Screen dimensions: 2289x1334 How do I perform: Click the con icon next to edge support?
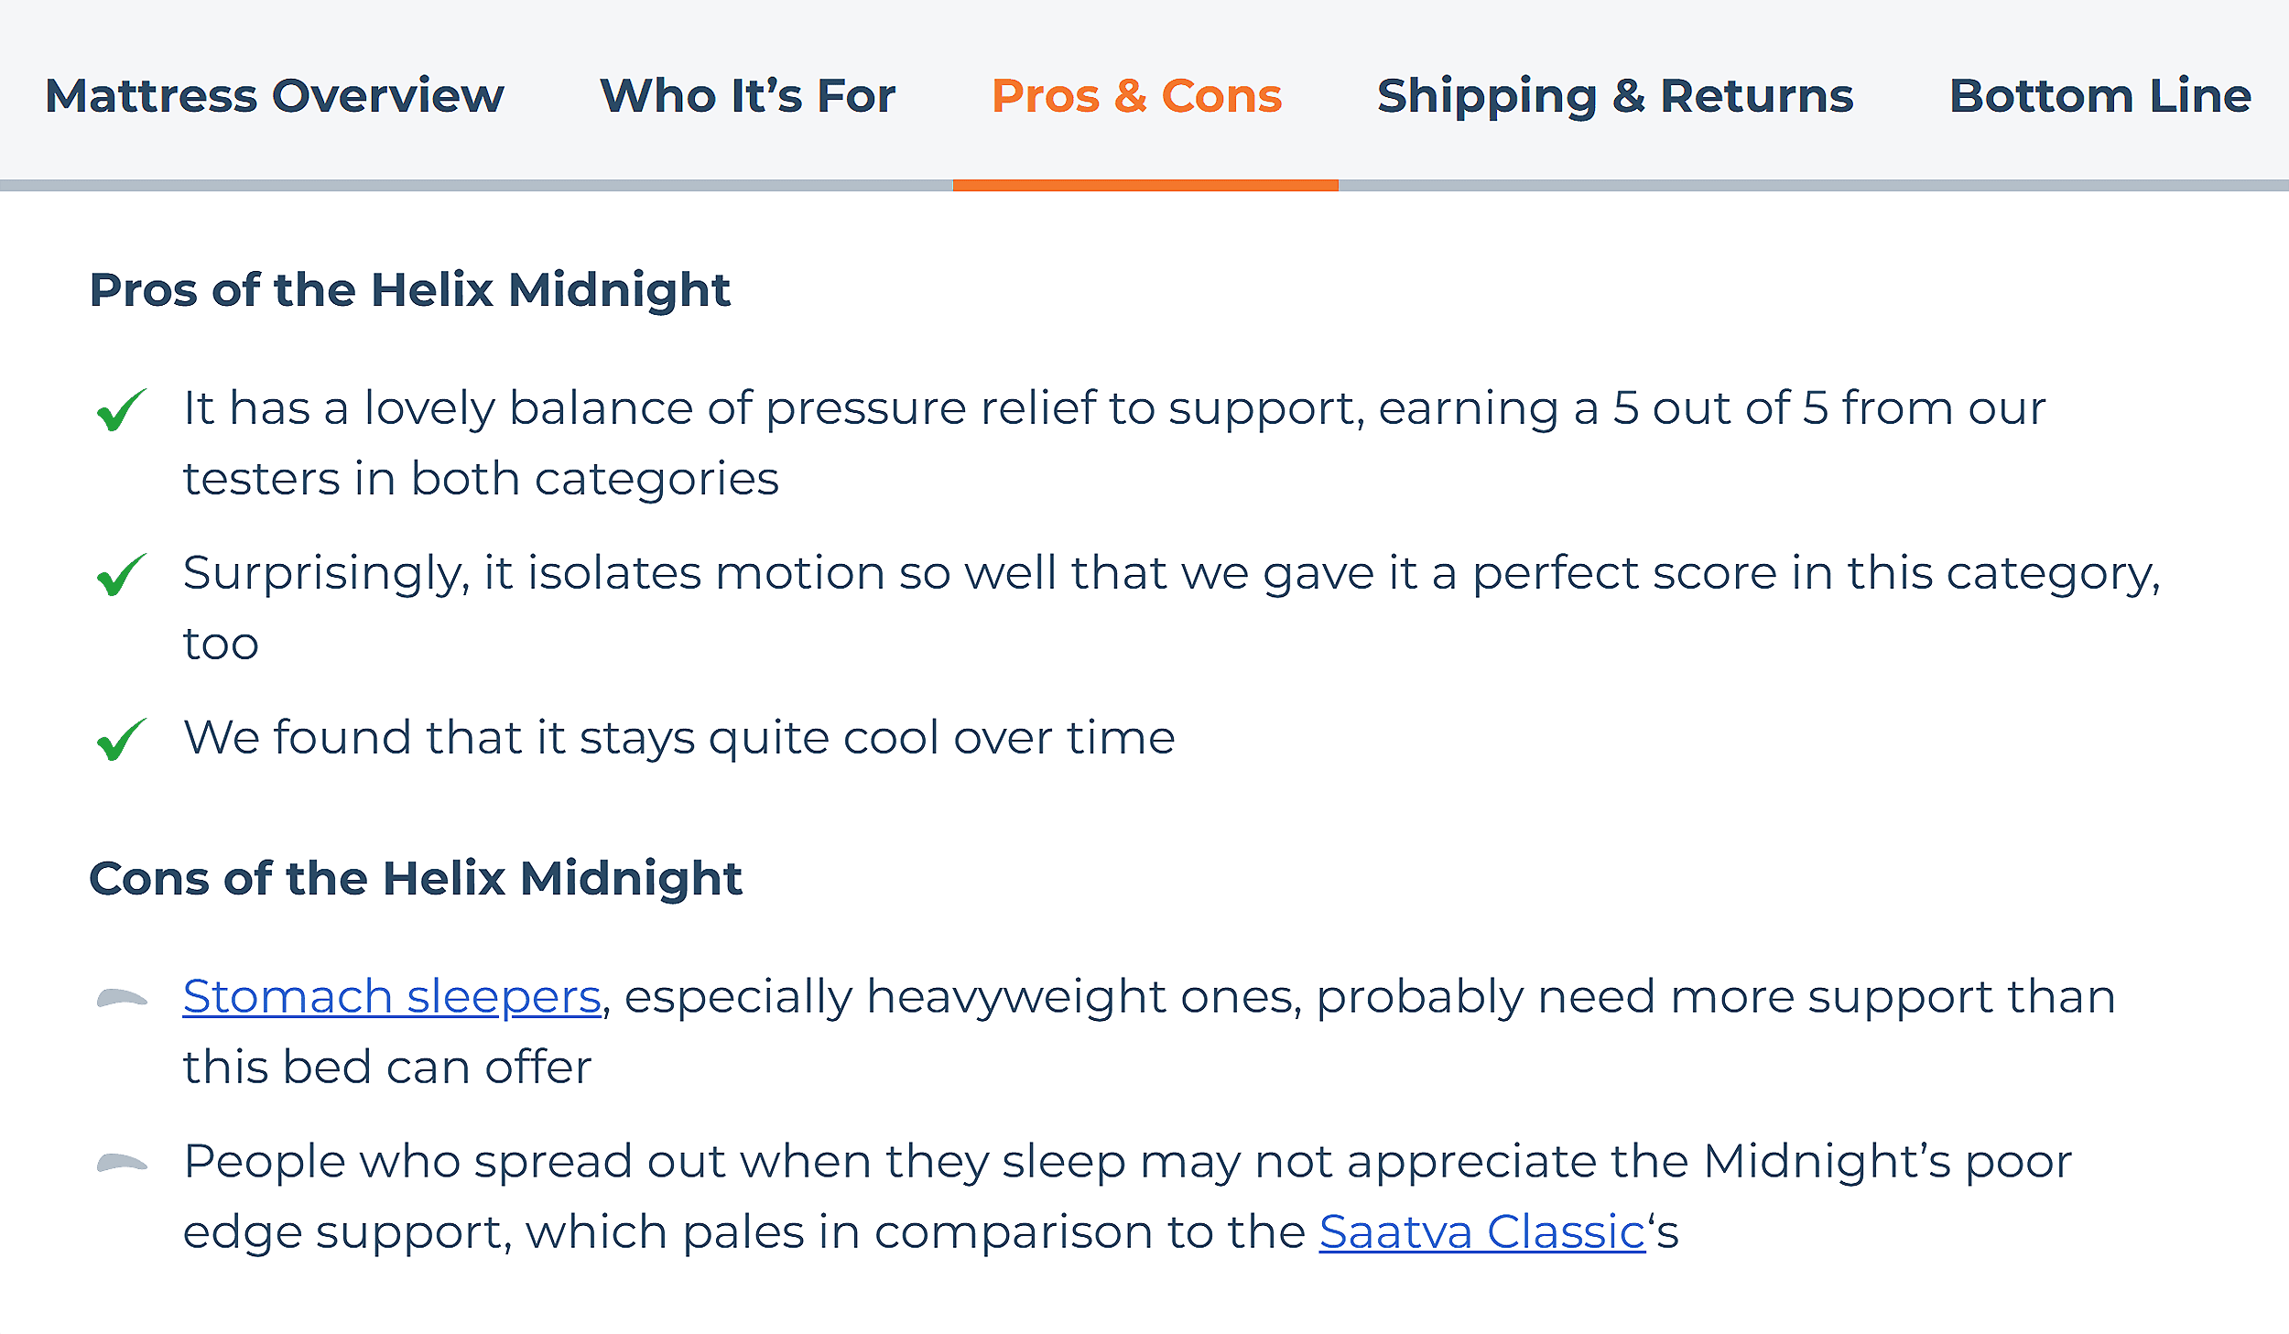121,1164
